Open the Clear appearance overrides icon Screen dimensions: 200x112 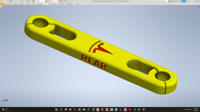pyautogui.click(x=62, y=1)
